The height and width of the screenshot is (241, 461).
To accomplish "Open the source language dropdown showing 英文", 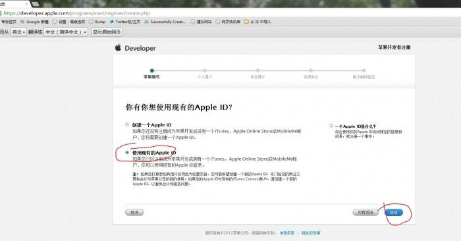I will click(x=19, y=32).
